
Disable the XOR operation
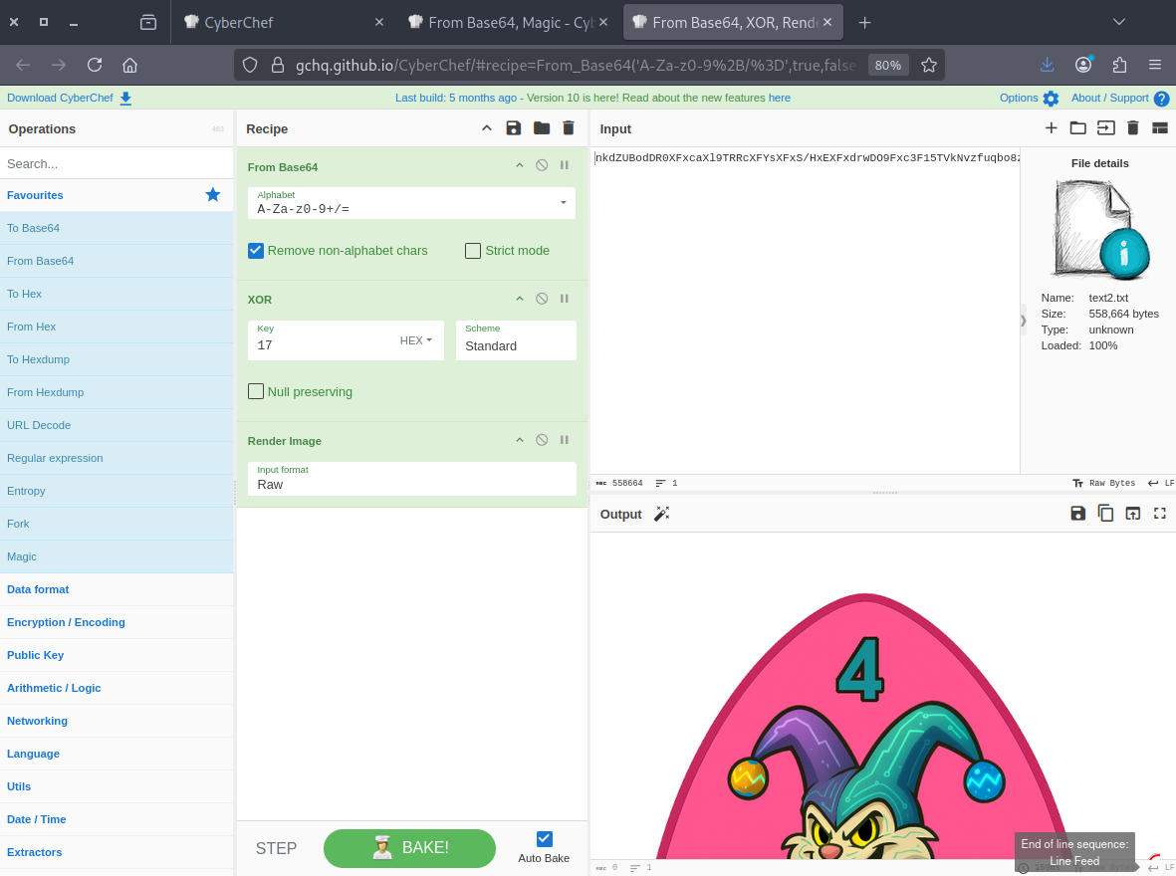coord(542,299)
